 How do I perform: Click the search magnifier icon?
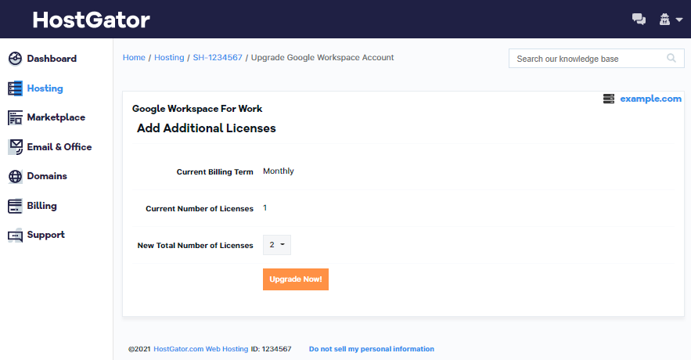671,58
